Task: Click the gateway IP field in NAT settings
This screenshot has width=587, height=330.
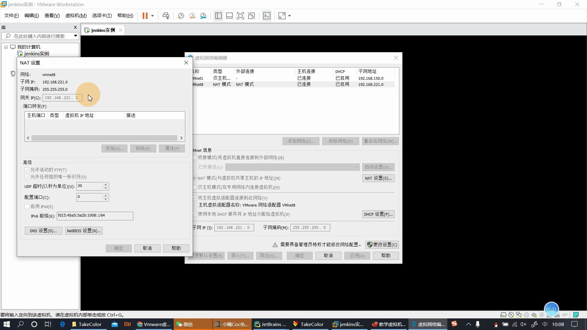Action: [62, 98]
